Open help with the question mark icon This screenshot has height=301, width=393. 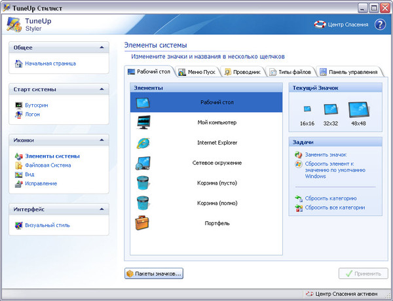pyautogui.click(x=380, y=25)
